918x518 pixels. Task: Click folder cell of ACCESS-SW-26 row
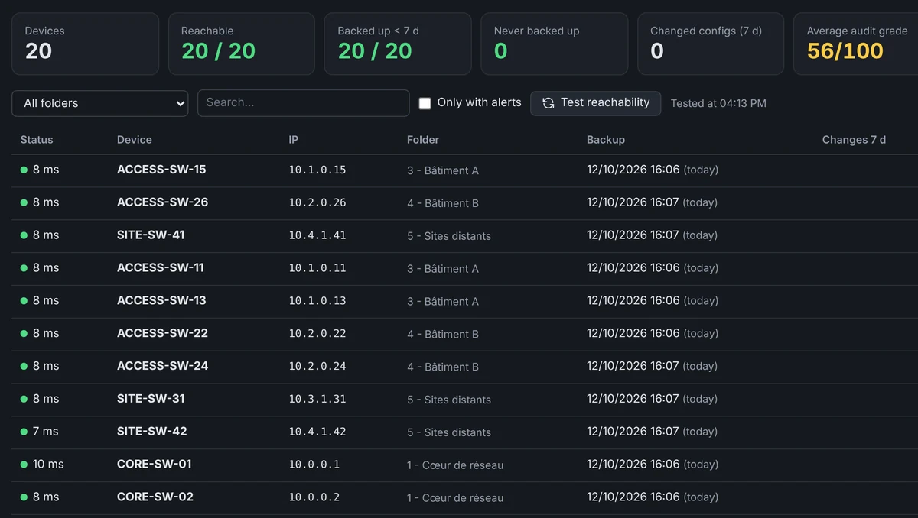[443, 203]
